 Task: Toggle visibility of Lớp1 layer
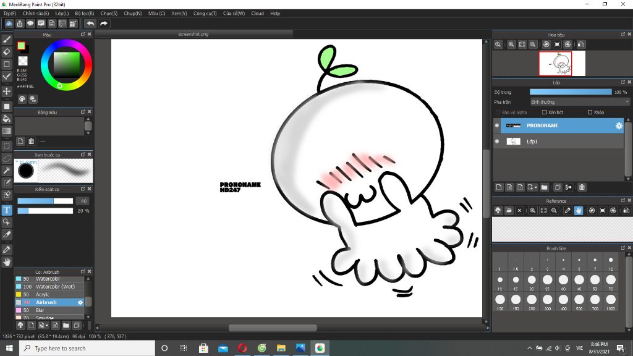[497, 142]
